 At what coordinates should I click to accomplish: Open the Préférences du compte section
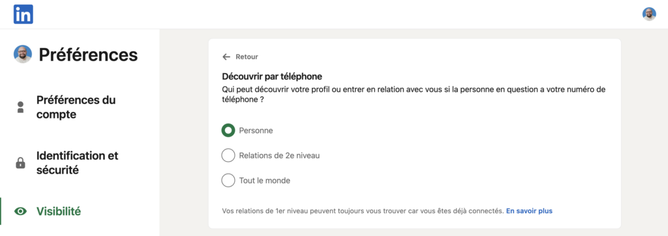76,107
